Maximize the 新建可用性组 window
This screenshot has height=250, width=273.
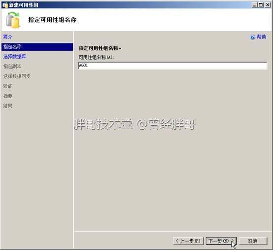point(261,5)
